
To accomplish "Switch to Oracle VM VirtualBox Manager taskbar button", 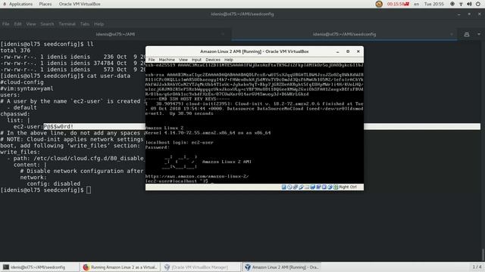I will point(200,267).
